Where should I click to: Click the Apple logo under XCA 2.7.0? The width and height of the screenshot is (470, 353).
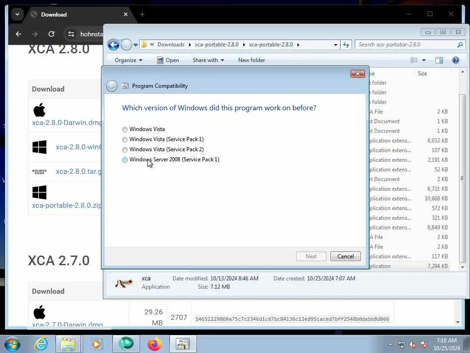(39, 312)
